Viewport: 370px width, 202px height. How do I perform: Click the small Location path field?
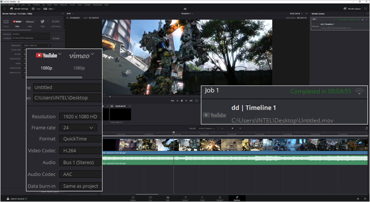(x=31, y=38)
